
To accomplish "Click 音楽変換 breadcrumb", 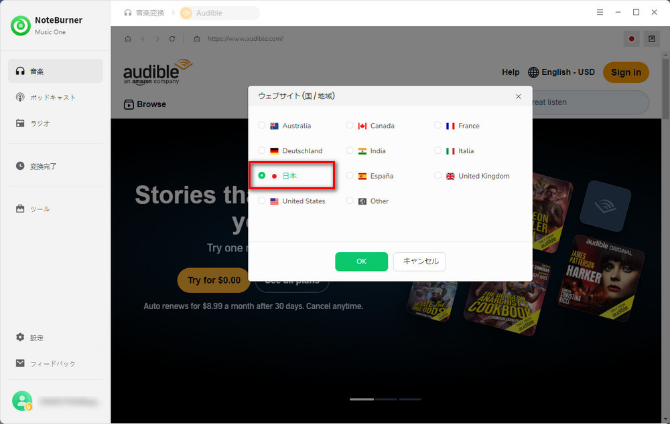I will click(x=145, y=13).
